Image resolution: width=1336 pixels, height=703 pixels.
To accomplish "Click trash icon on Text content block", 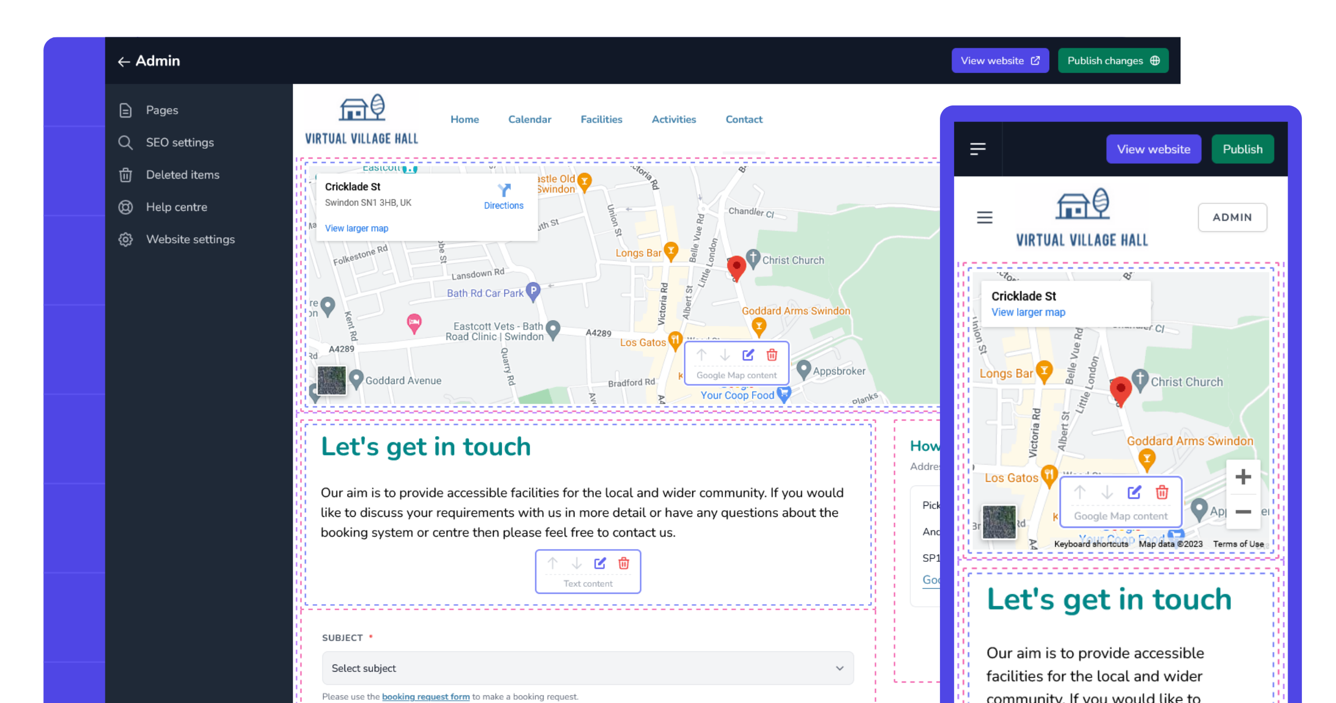I will pos(624,563).
